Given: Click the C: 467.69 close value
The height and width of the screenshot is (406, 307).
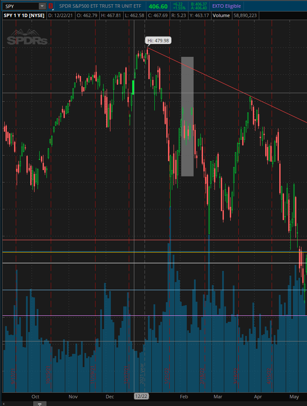Looking at the screenshot, I should (x=158, y=15).
